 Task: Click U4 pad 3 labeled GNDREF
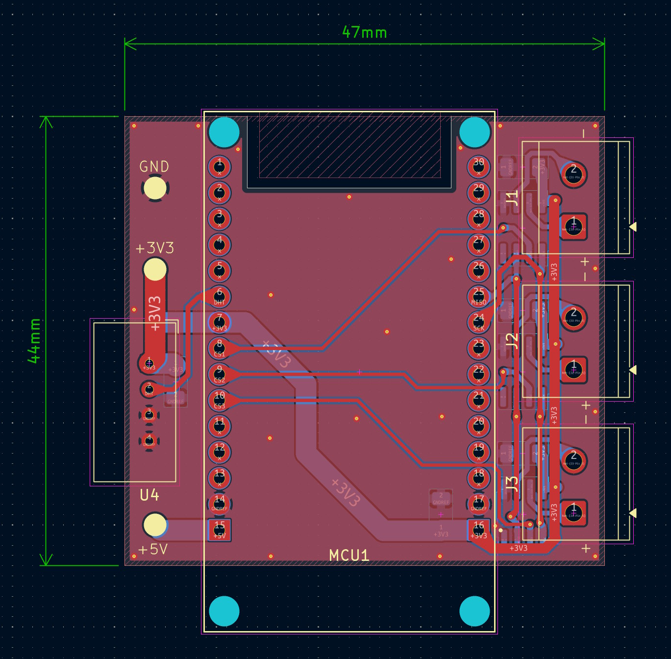click(x=149, y=415)
